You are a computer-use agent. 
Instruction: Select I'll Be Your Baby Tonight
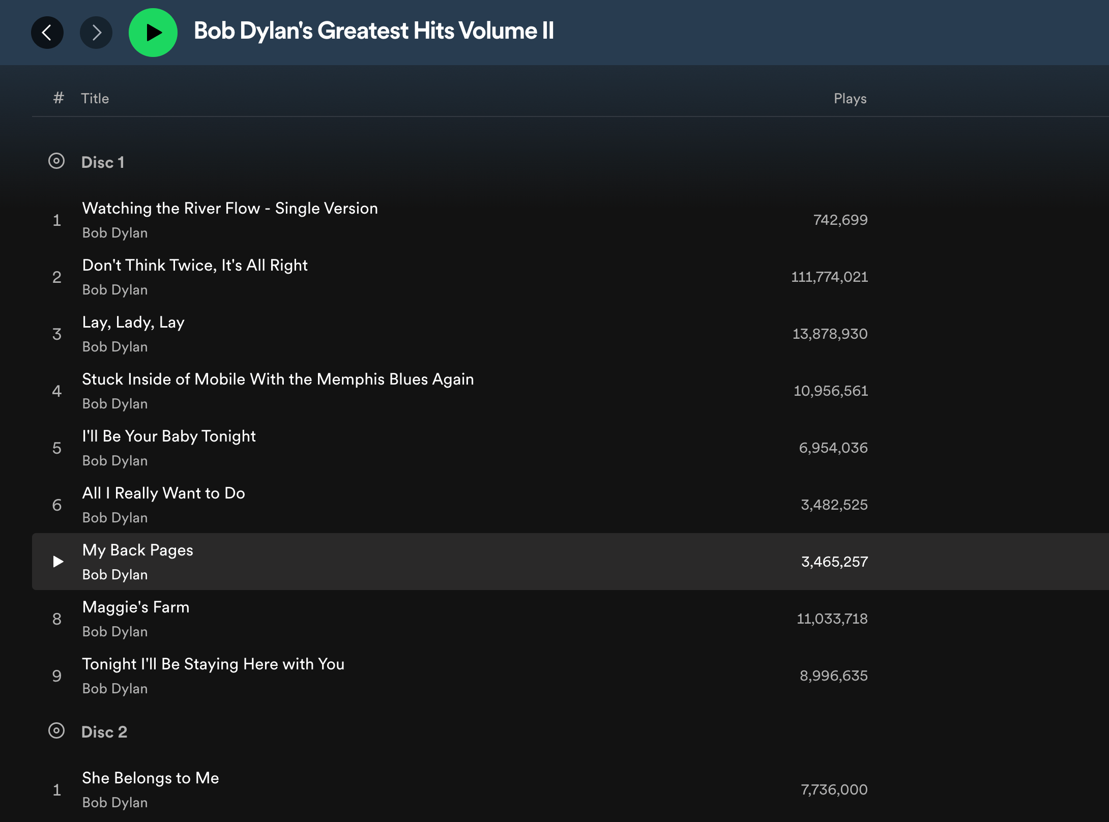point(169,436)
